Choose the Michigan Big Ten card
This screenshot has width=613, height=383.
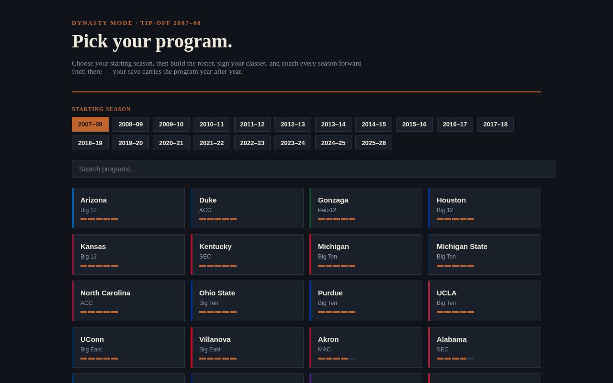[x=366, y=254]
